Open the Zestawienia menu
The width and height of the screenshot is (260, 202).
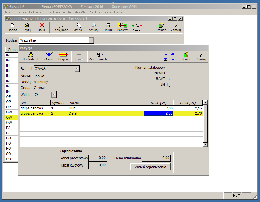pos(57,12)
